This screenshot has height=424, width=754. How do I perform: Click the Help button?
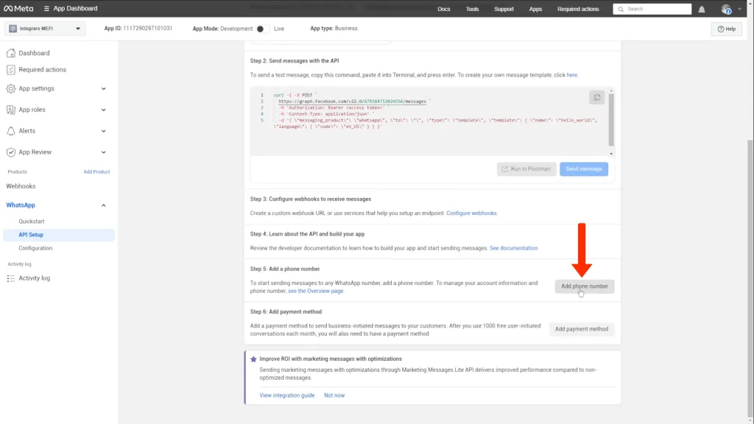pos(726,29)
